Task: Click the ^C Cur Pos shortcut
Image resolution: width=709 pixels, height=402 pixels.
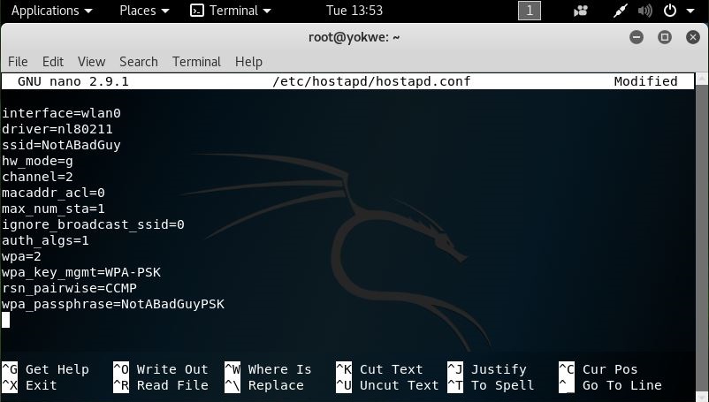Action: coord(598,369)
